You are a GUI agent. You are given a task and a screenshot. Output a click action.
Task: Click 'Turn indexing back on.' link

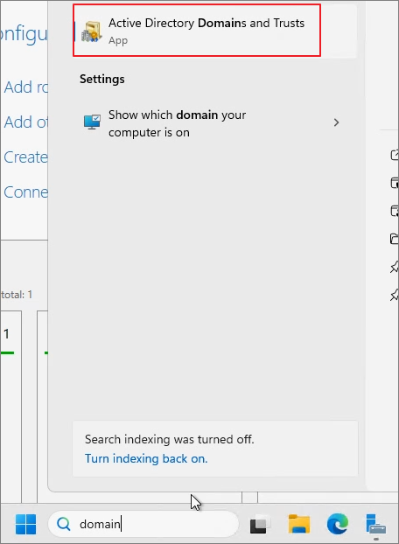coord(146,458)
